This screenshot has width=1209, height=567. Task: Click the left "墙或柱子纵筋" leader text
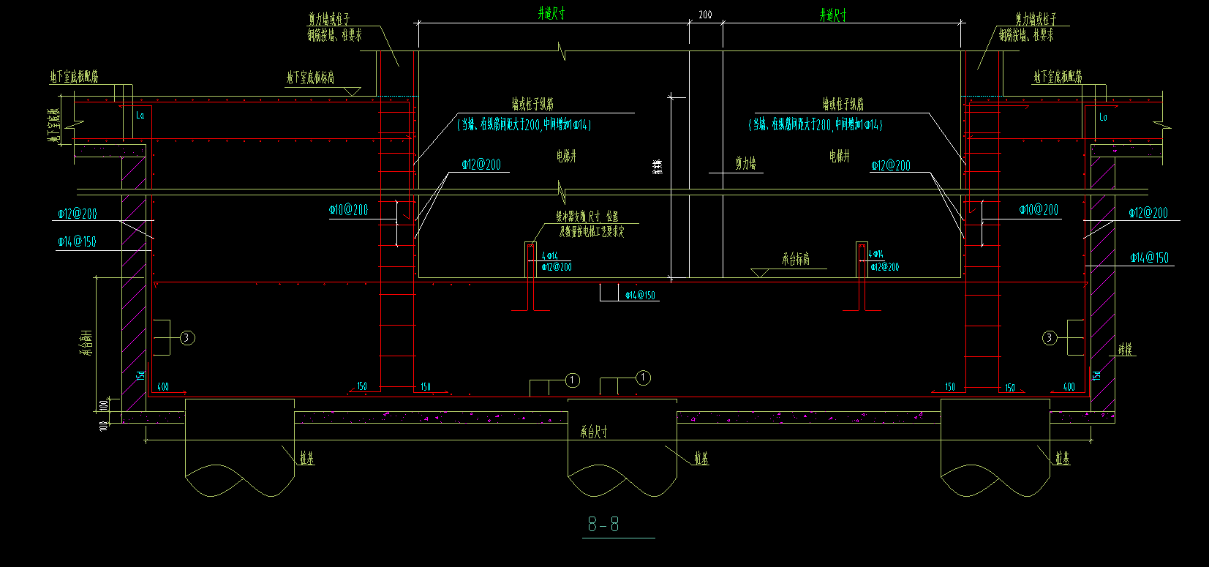532,104
